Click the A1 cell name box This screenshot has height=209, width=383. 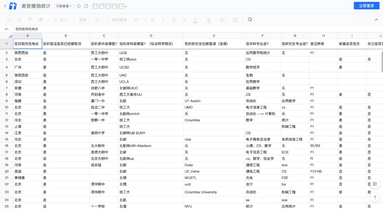pos(7,29)
